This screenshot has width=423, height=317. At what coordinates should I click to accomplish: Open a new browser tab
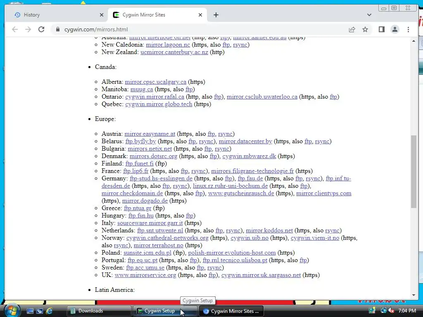coord(216,15)
